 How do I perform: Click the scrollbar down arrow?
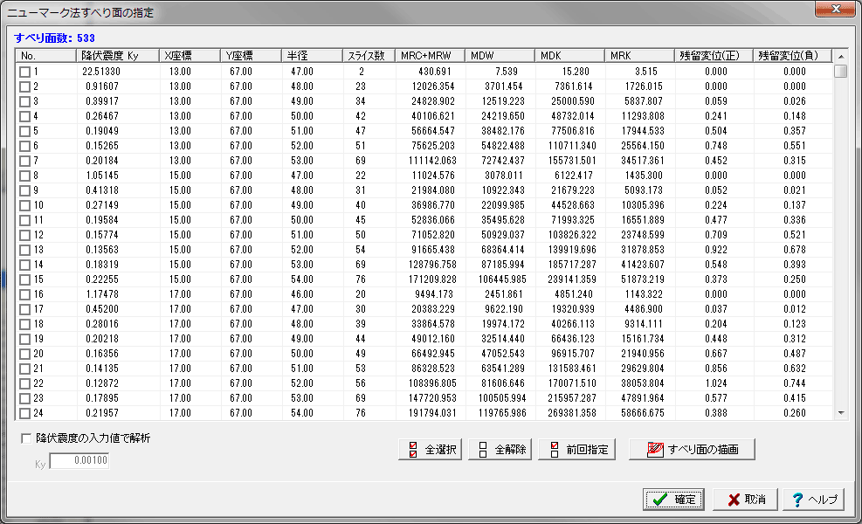[840, 413]
